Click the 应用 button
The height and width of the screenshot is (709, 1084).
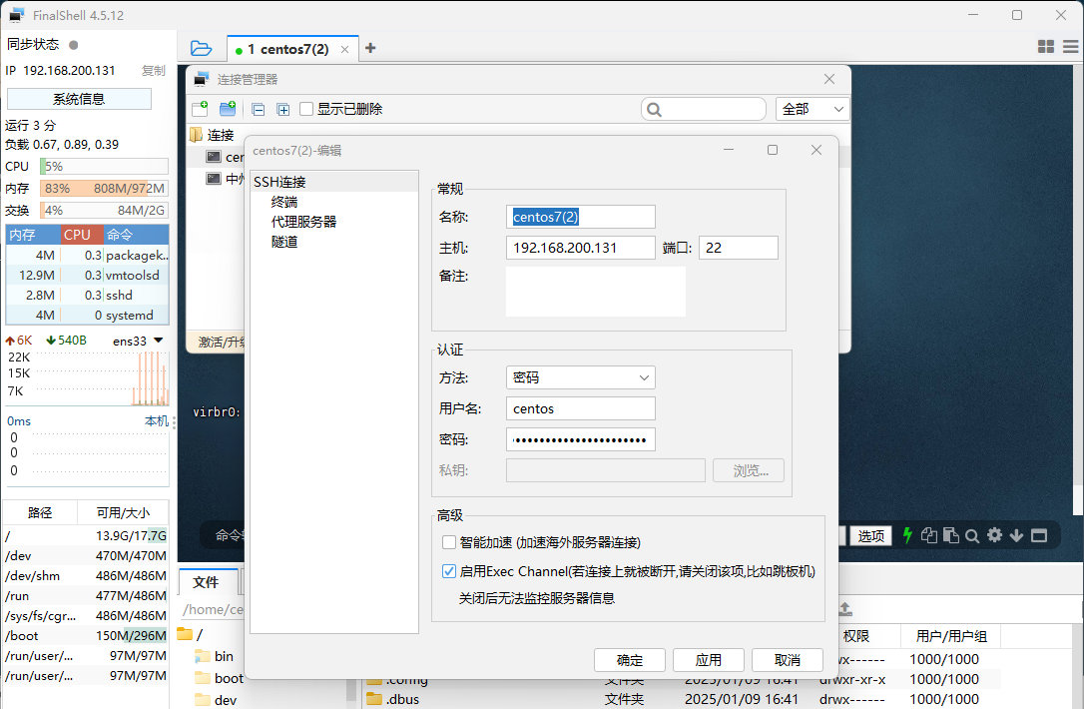(708, 660)
